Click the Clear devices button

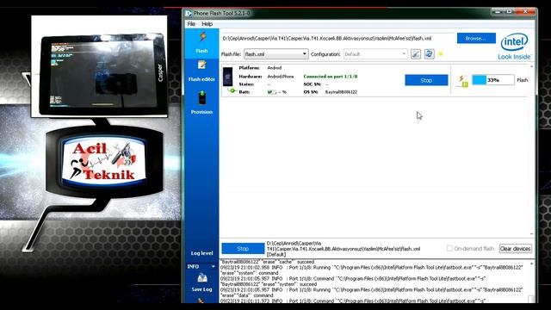[515, 249]
